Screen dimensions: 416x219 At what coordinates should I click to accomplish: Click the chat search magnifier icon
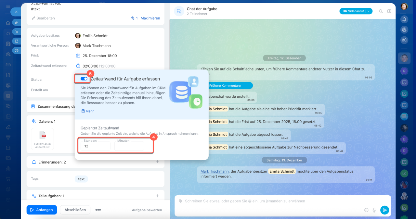coord(381,11)
